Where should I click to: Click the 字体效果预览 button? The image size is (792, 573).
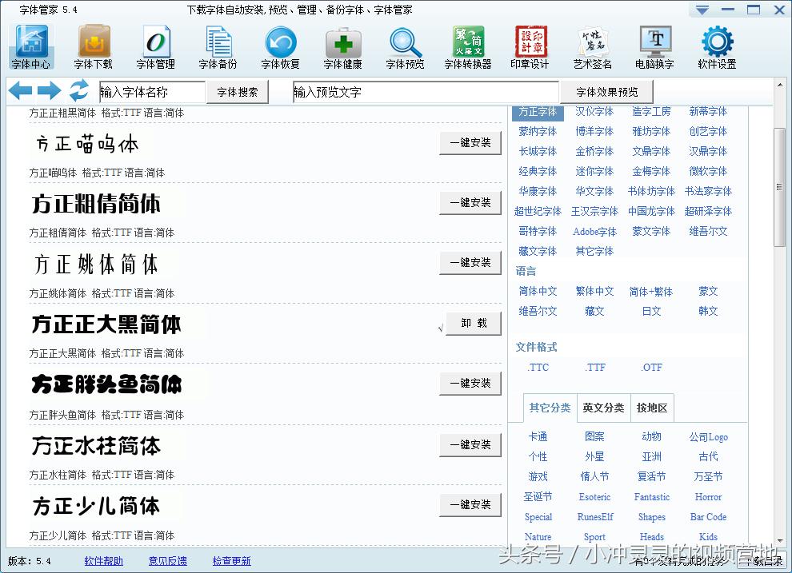tap(607, 93)
